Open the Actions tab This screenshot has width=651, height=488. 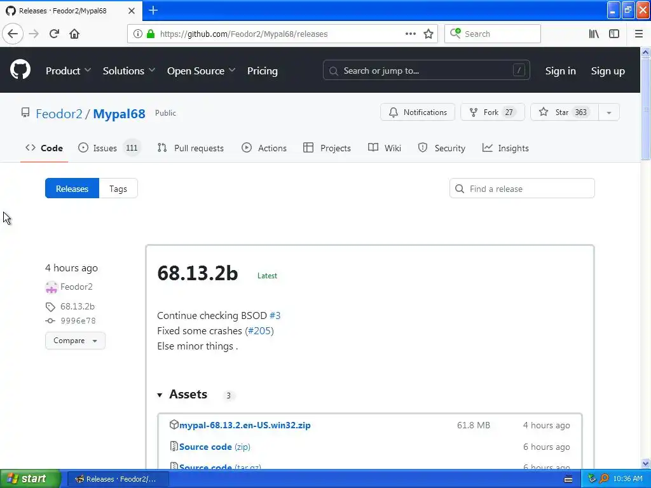[264, 148]
